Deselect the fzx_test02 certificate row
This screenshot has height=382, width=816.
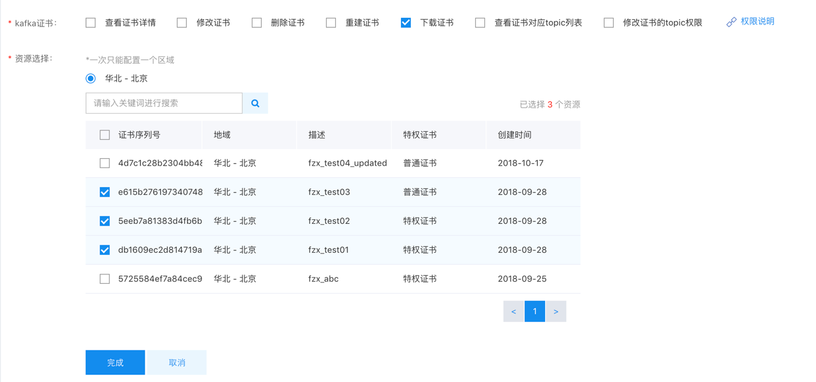(x=105, y=221)
